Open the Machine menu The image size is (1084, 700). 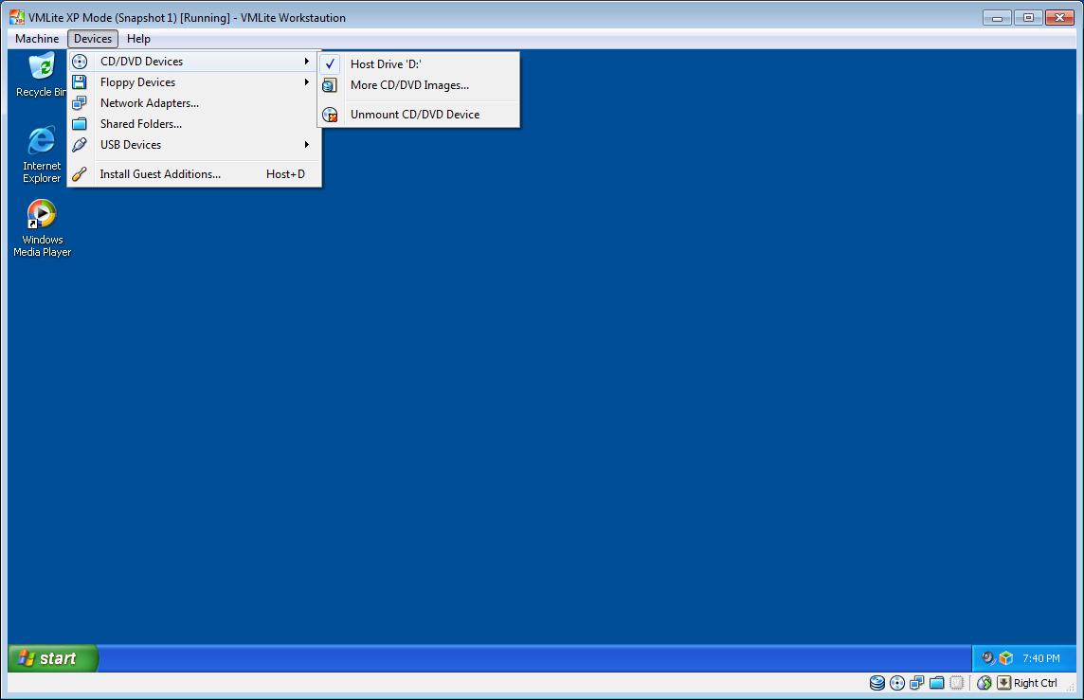37,39
